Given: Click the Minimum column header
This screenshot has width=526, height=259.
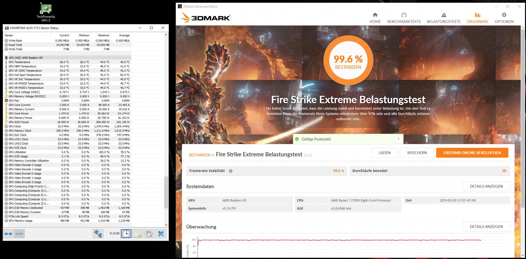Looking at the screenshot, I should click(81, 35).
